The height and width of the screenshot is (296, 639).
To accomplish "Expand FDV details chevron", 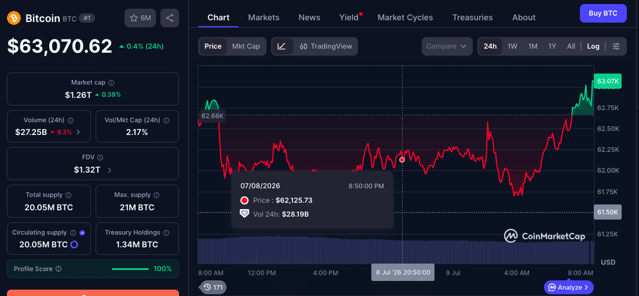I will pos(109,170).
